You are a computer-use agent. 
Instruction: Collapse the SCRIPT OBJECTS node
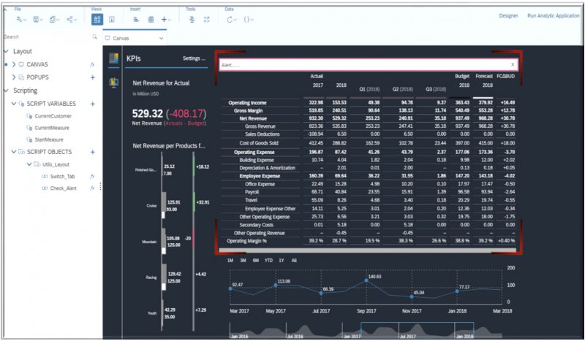(14, 152)
